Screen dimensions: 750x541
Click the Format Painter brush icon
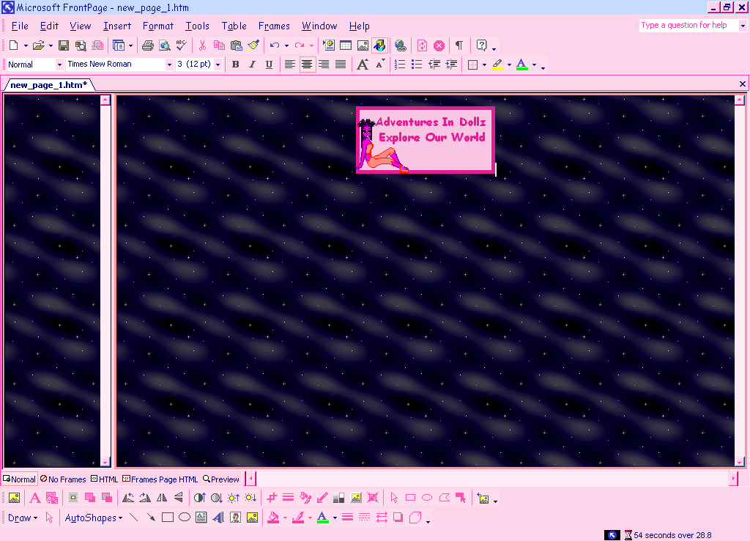pos(253,45)
